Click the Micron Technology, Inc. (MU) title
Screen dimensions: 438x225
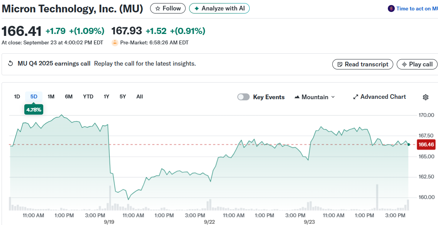click(x=72, y=8)
